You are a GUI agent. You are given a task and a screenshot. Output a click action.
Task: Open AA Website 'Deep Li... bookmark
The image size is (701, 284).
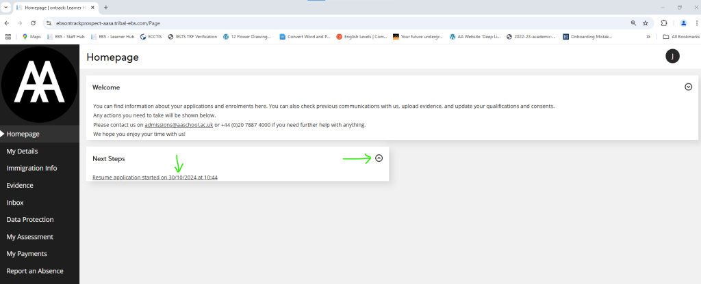(475, 37)
